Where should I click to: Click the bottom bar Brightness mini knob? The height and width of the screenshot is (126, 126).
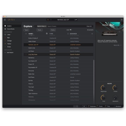(x=89, y=106)
